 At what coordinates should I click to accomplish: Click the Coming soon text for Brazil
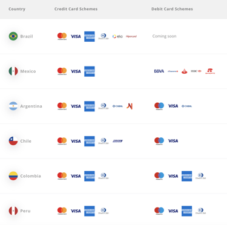(164, 36)
